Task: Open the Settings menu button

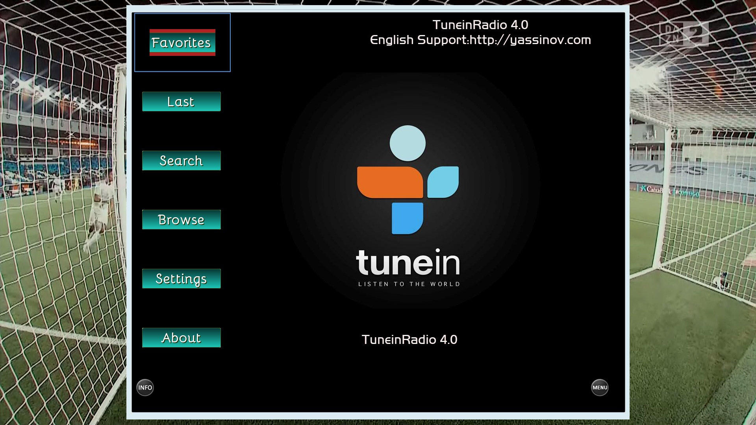Action: pyautogui.click(x=182, y=279)
